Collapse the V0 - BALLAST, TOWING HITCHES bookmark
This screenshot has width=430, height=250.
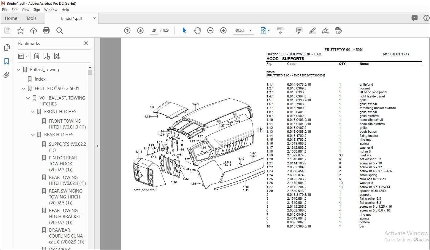28,98
